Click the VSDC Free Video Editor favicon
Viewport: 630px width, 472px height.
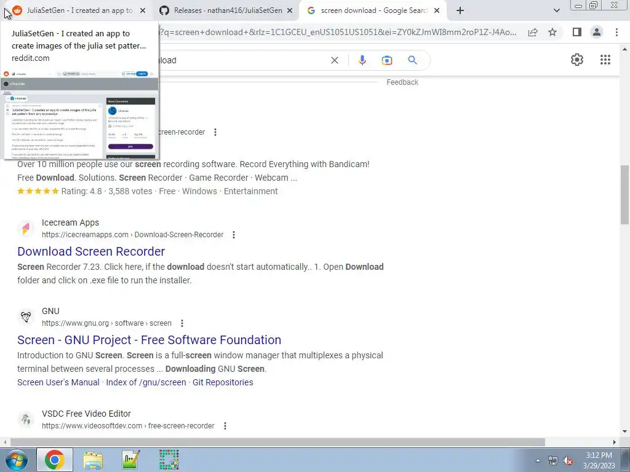tap(26, 419)
